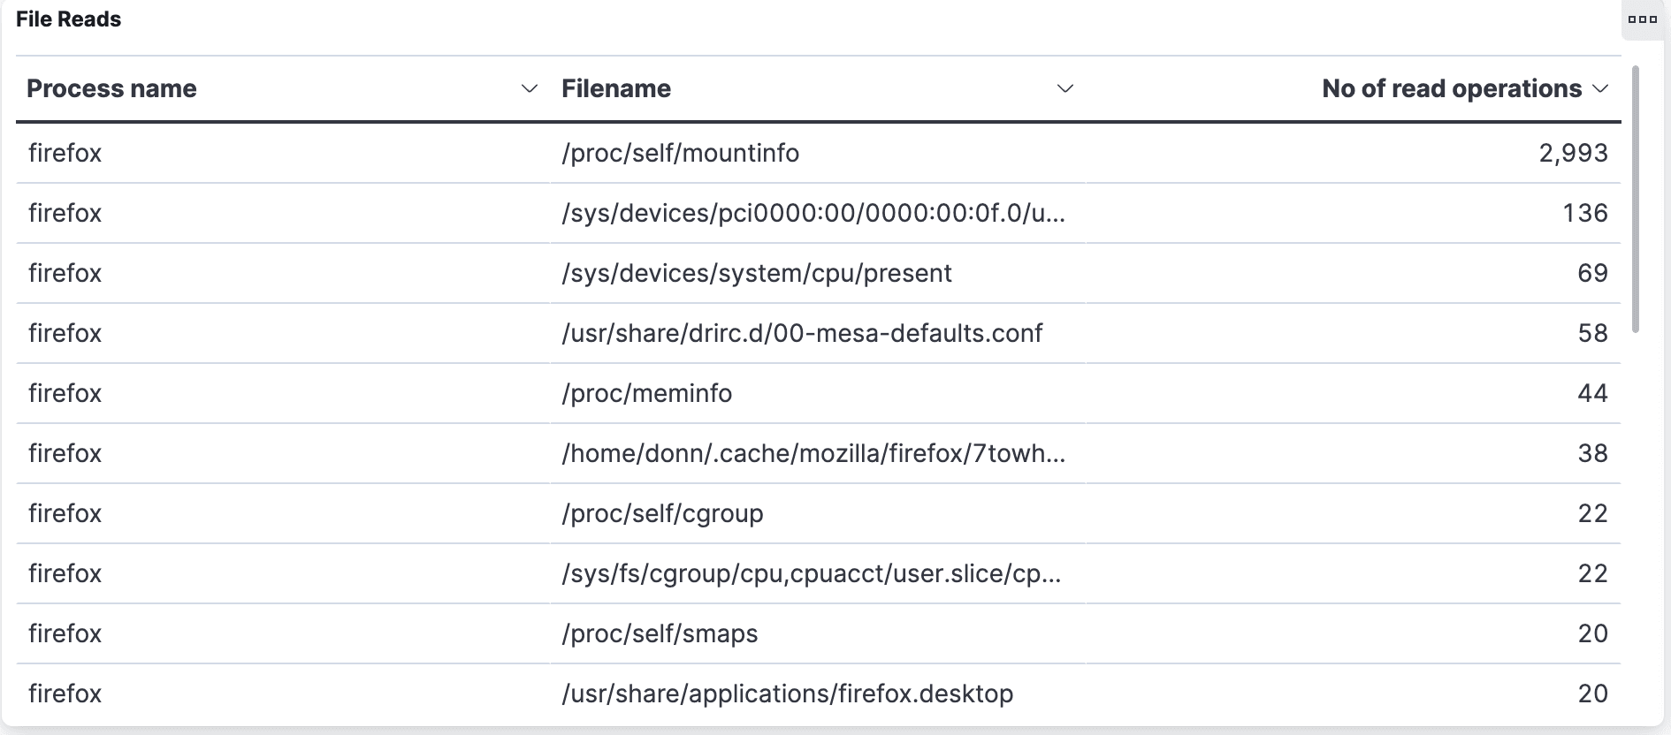Click the Filename column header text

click(x=616, y=88)
